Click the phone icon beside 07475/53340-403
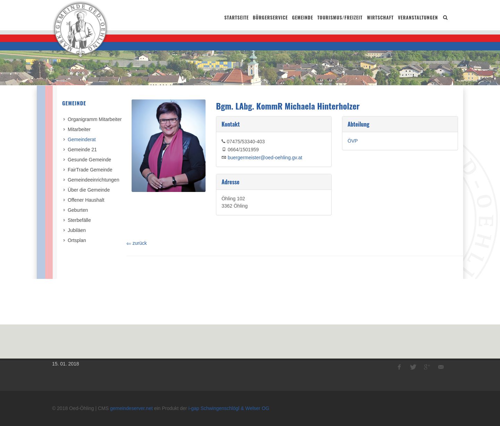The width and height of the screenshot is (500, 426). (223, 141)
